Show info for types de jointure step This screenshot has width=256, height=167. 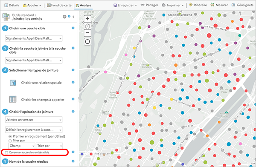pyautogui.click(x=73, y=70)
